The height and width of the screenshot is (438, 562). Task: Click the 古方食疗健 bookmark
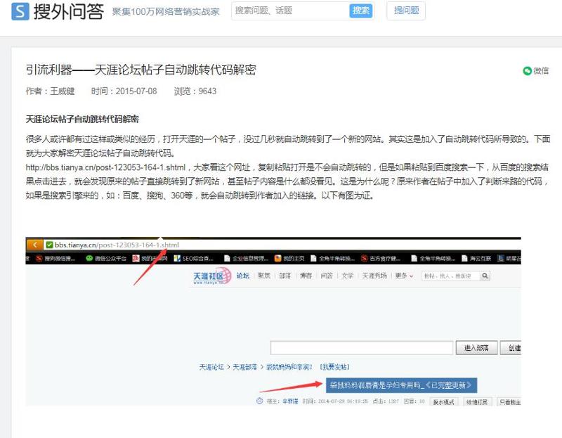pos(381,258)
